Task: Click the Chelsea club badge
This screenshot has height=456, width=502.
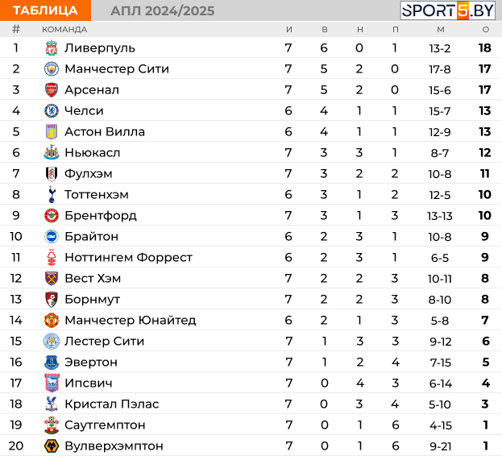Action: [x=52, y=110]
